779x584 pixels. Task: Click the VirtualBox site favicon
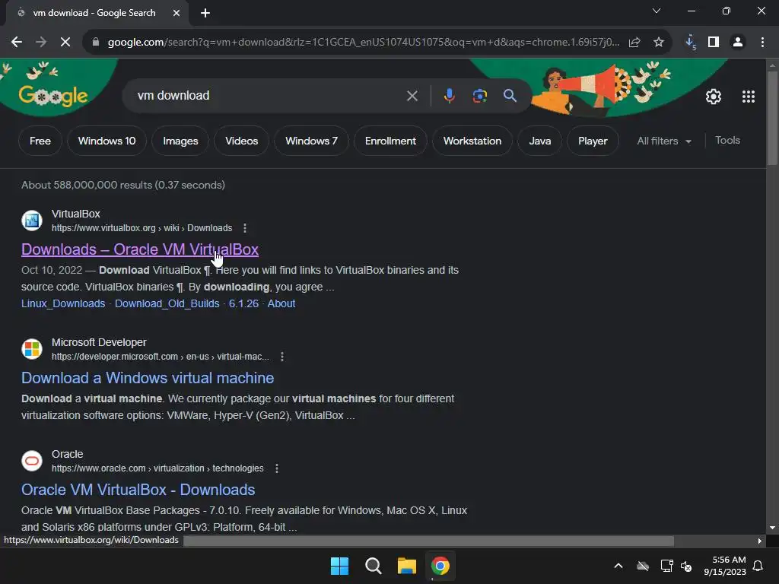click(32, 221)
